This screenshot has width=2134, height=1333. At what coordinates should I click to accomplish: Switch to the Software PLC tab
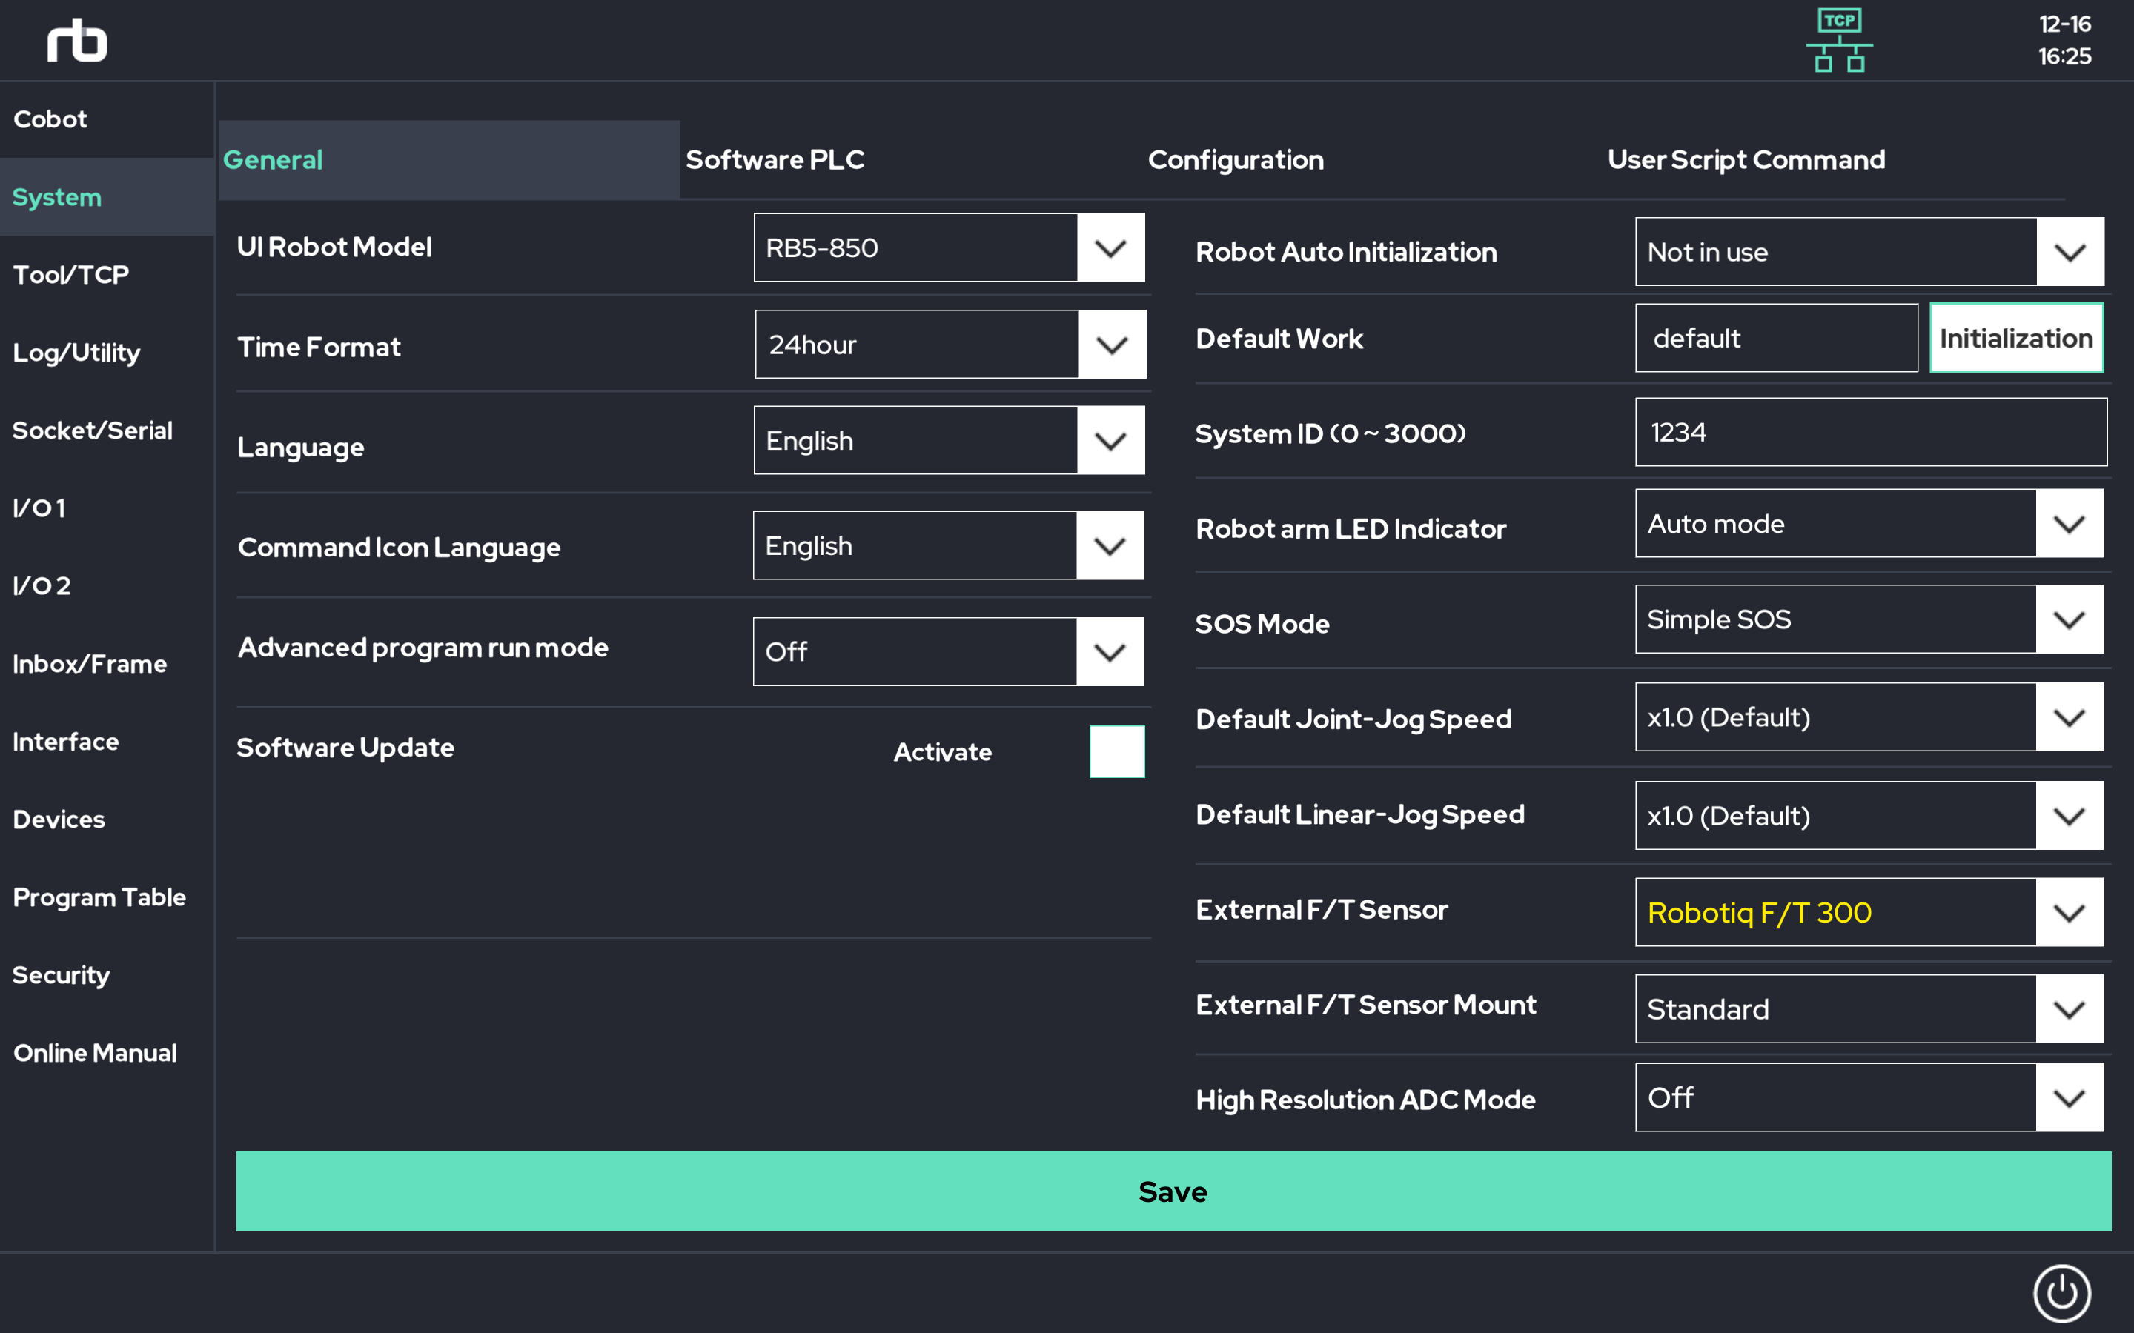[x=775, y=159]
